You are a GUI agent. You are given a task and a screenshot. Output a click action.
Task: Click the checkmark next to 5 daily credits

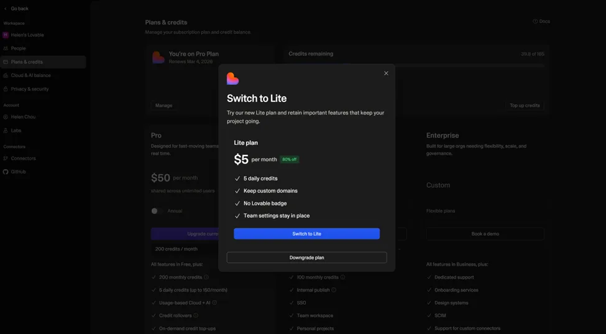coord(237,179)
